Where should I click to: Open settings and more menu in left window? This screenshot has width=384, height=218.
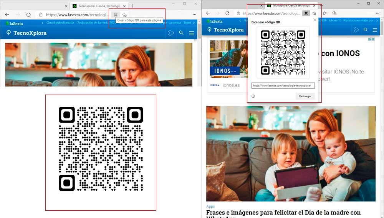point(194,15)
